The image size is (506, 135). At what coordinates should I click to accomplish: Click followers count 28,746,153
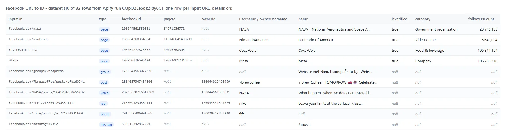(x=488, y=29)
